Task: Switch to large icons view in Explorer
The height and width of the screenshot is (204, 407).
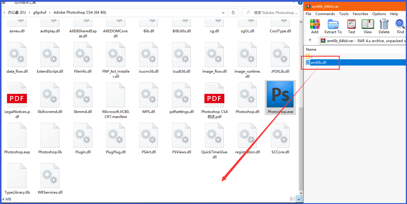Action: (299, 199)
